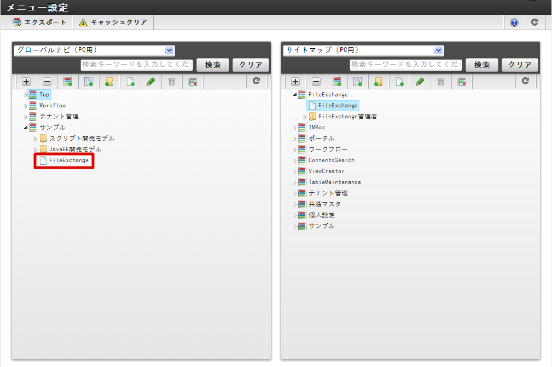
Task: Open the trash delete icon in left toolbar
Action: pyautogui.click(x=172, y=81)
